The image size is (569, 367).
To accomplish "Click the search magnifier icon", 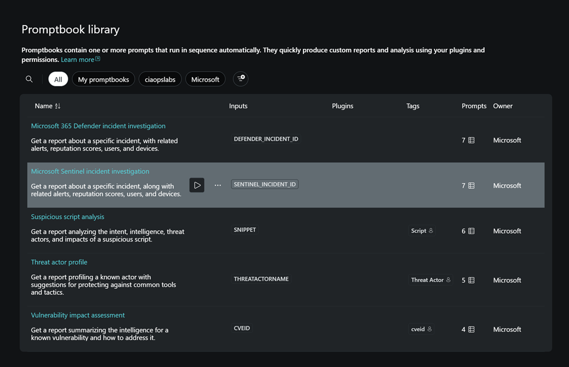I will 29,79.
